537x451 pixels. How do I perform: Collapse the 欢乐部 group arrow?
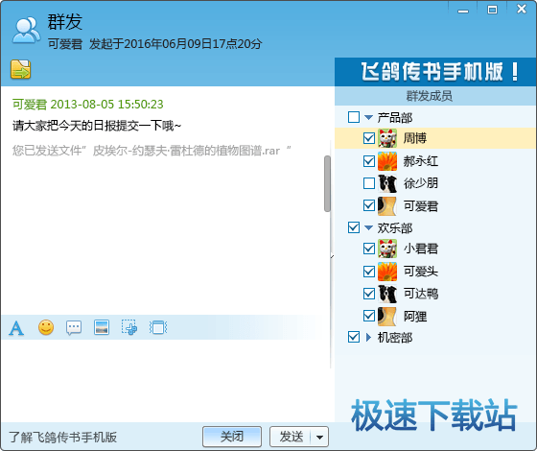(368, 228)
